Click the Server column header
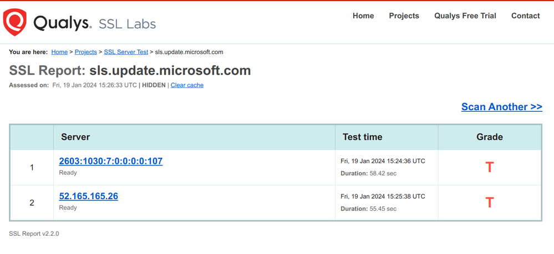 (75, 137)
